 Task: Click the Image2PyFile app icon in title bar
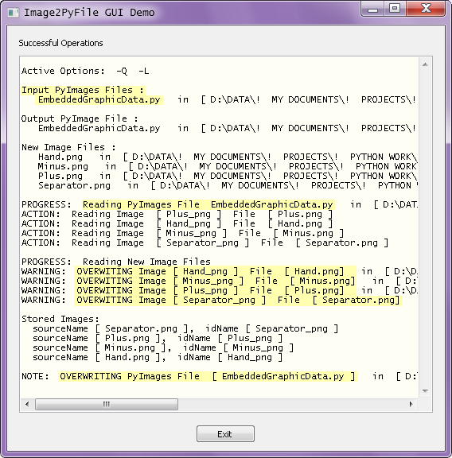[x=14, y=13]
